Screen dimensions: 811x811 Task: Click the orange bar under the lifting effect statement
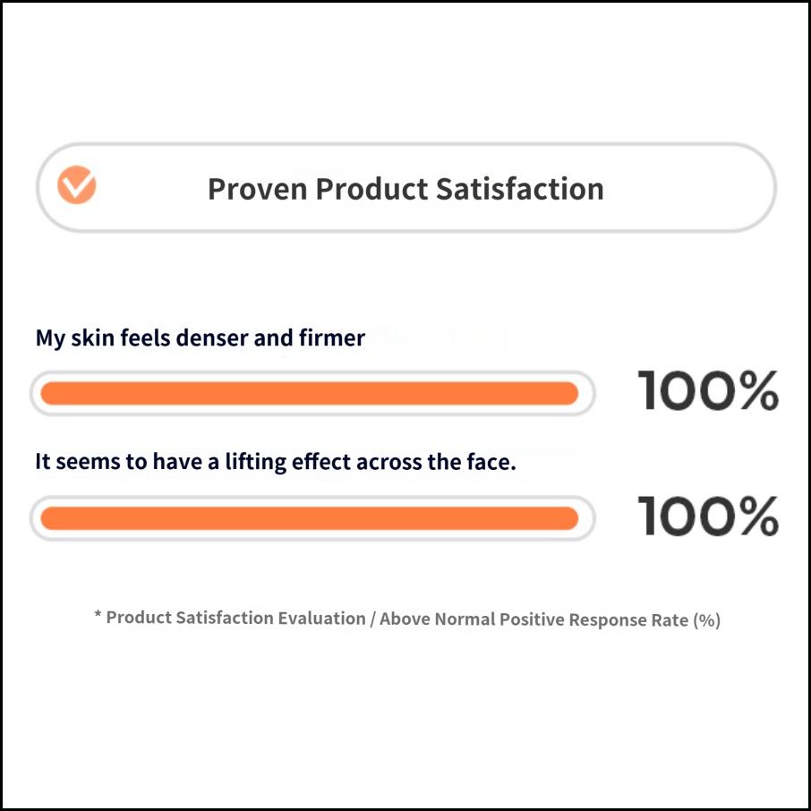(309, 518)
